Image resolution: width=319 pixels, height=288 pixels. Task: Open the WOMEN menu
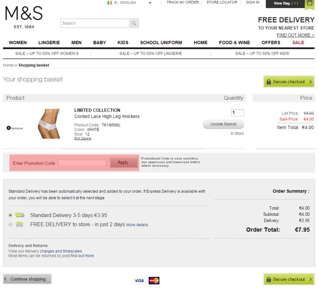tap(18, 43)
